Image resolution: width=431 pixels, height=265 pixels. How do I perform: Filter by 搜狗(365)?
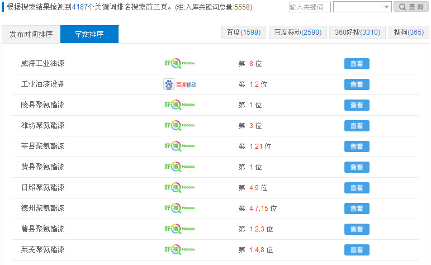point(409,32)
